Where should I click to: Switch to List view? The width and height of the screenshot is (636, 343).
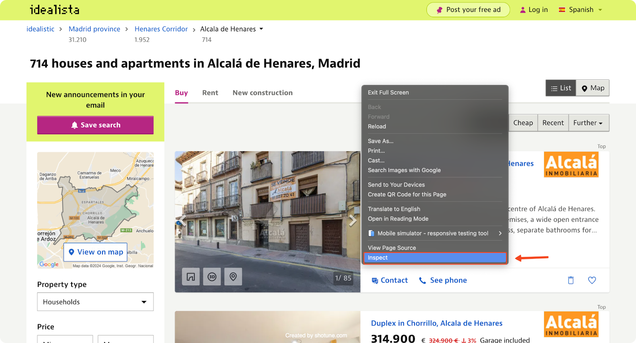[561, 88]
